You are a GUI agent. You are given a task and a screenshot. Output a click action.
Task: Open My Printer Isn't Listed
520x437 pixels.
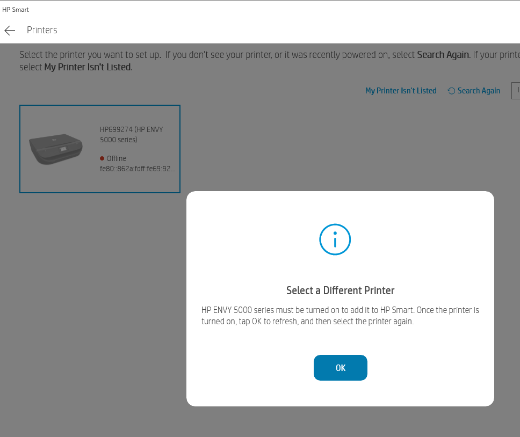[401, 91]
